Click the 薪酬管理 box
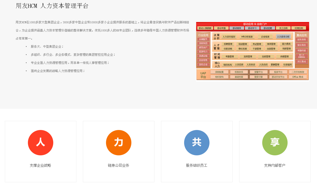 pyautogui.click(x=275, y=65)
